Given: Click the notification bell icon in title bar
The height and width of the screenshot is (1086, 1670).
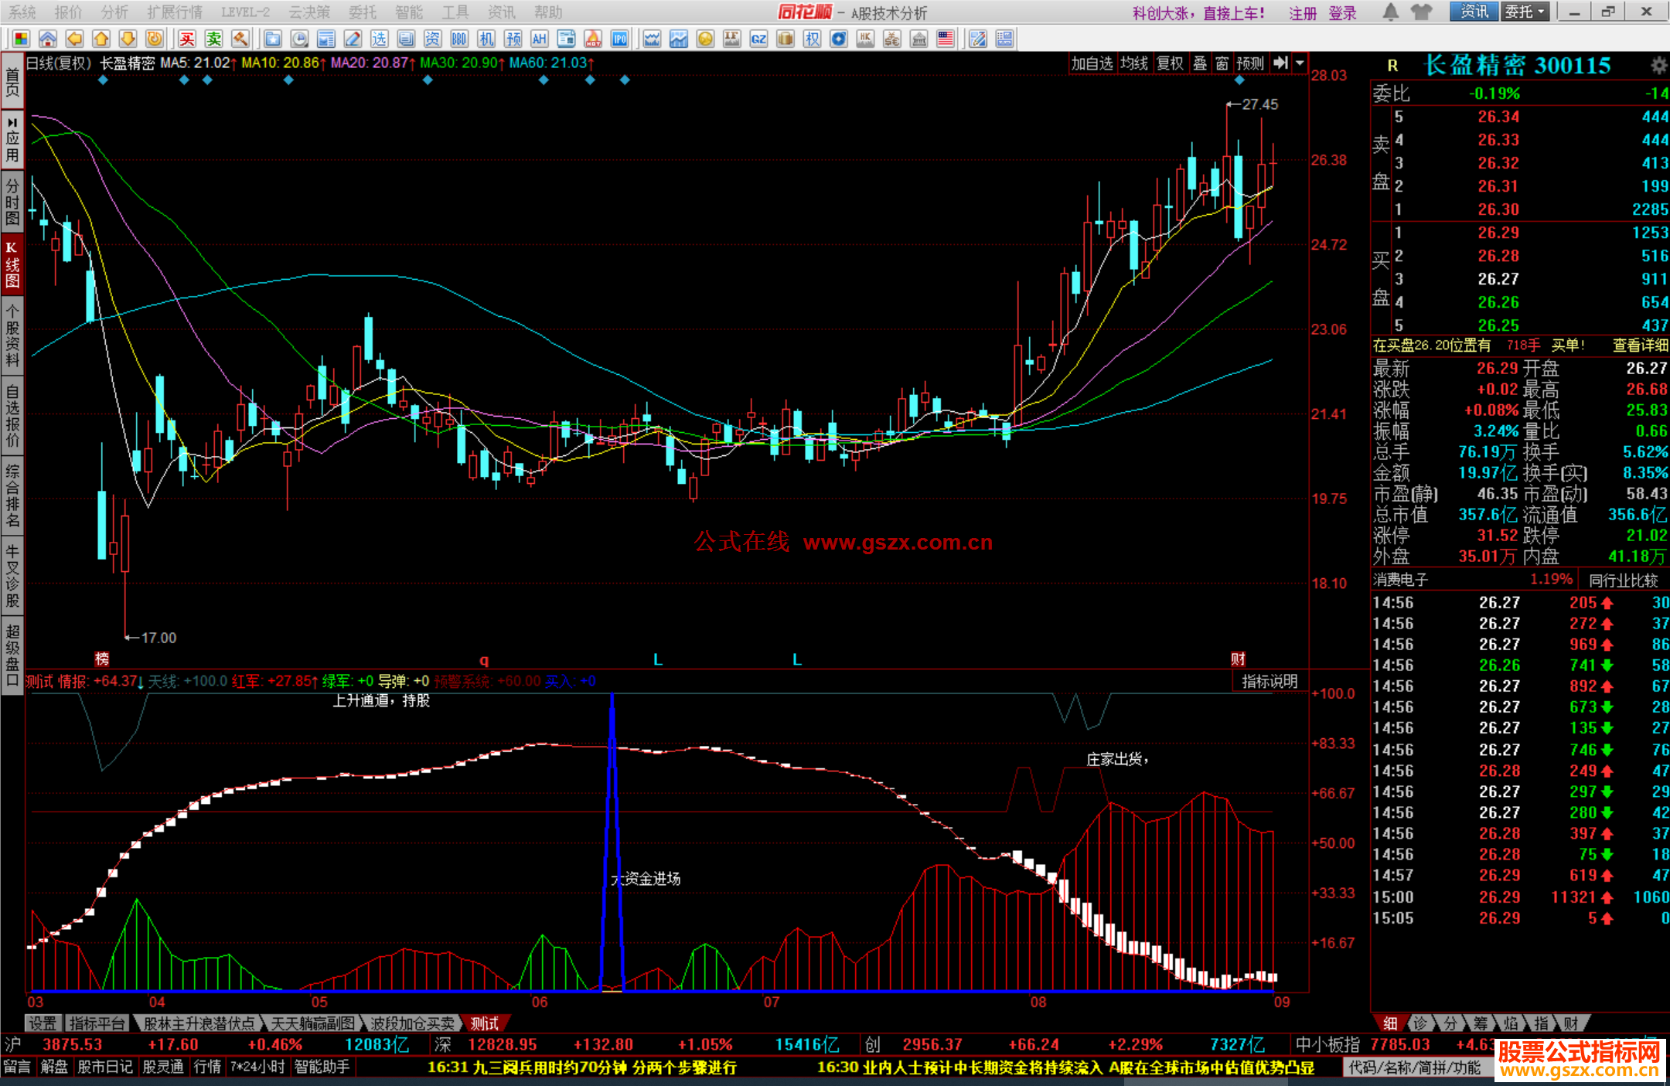Looking at the screenshot, I should point(1390,12).
